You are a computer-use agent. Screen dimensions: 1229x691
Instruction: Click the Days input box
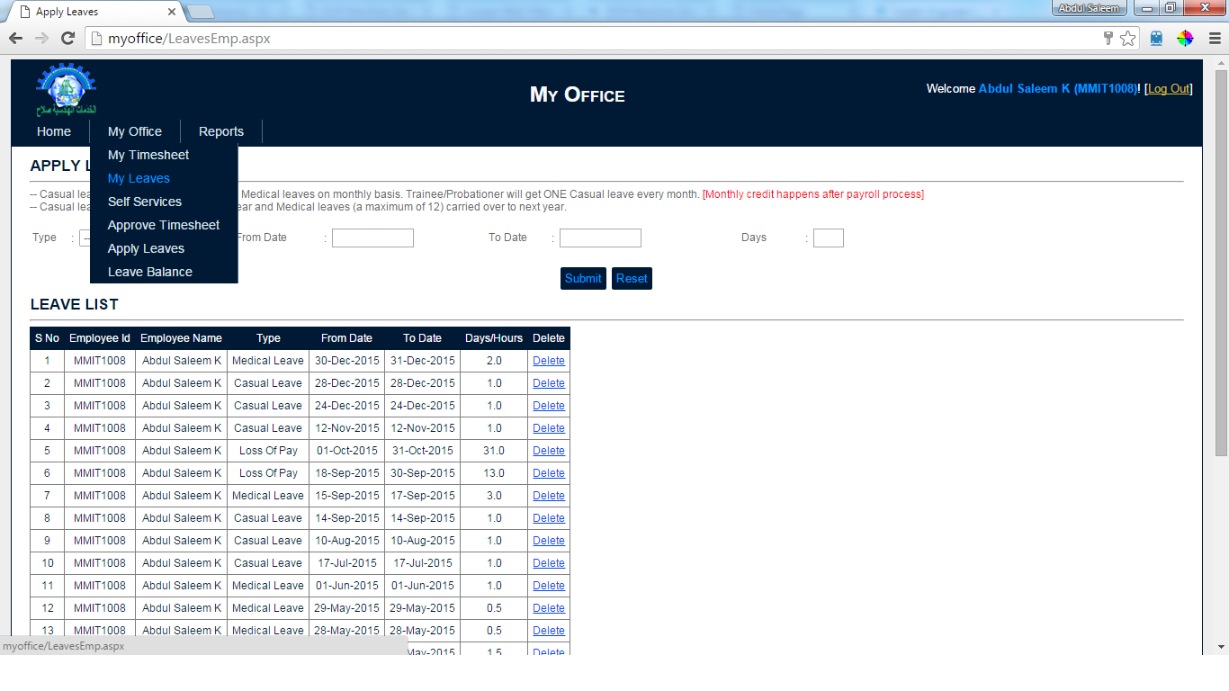coord(829,238)
